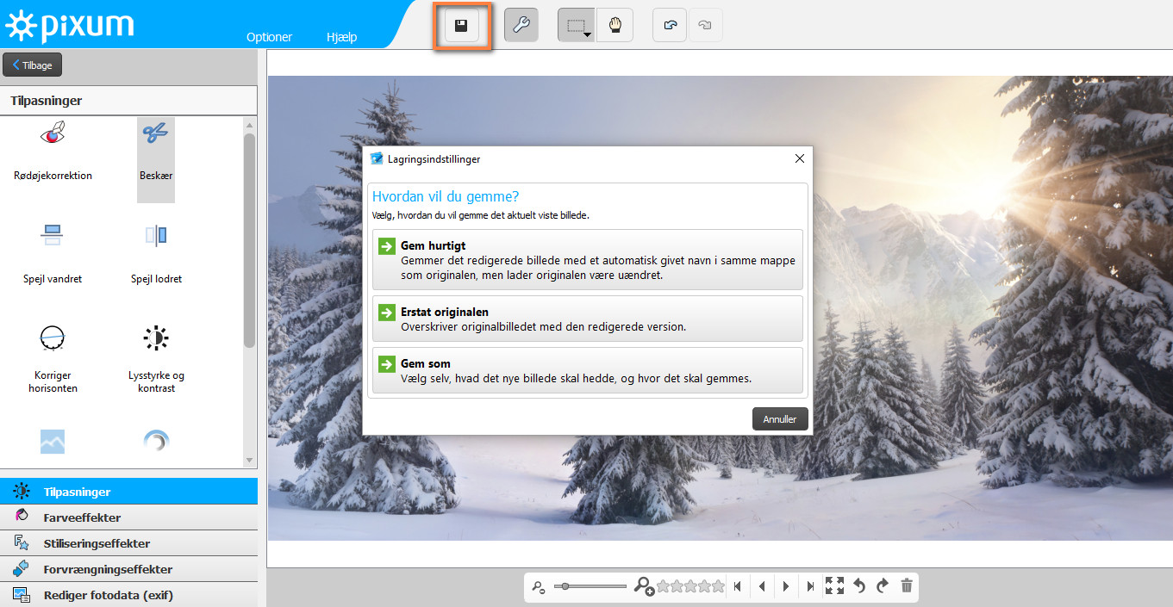Toggle the wrench tools button
Screen dimensions: 1173x607
coord(521,26)
